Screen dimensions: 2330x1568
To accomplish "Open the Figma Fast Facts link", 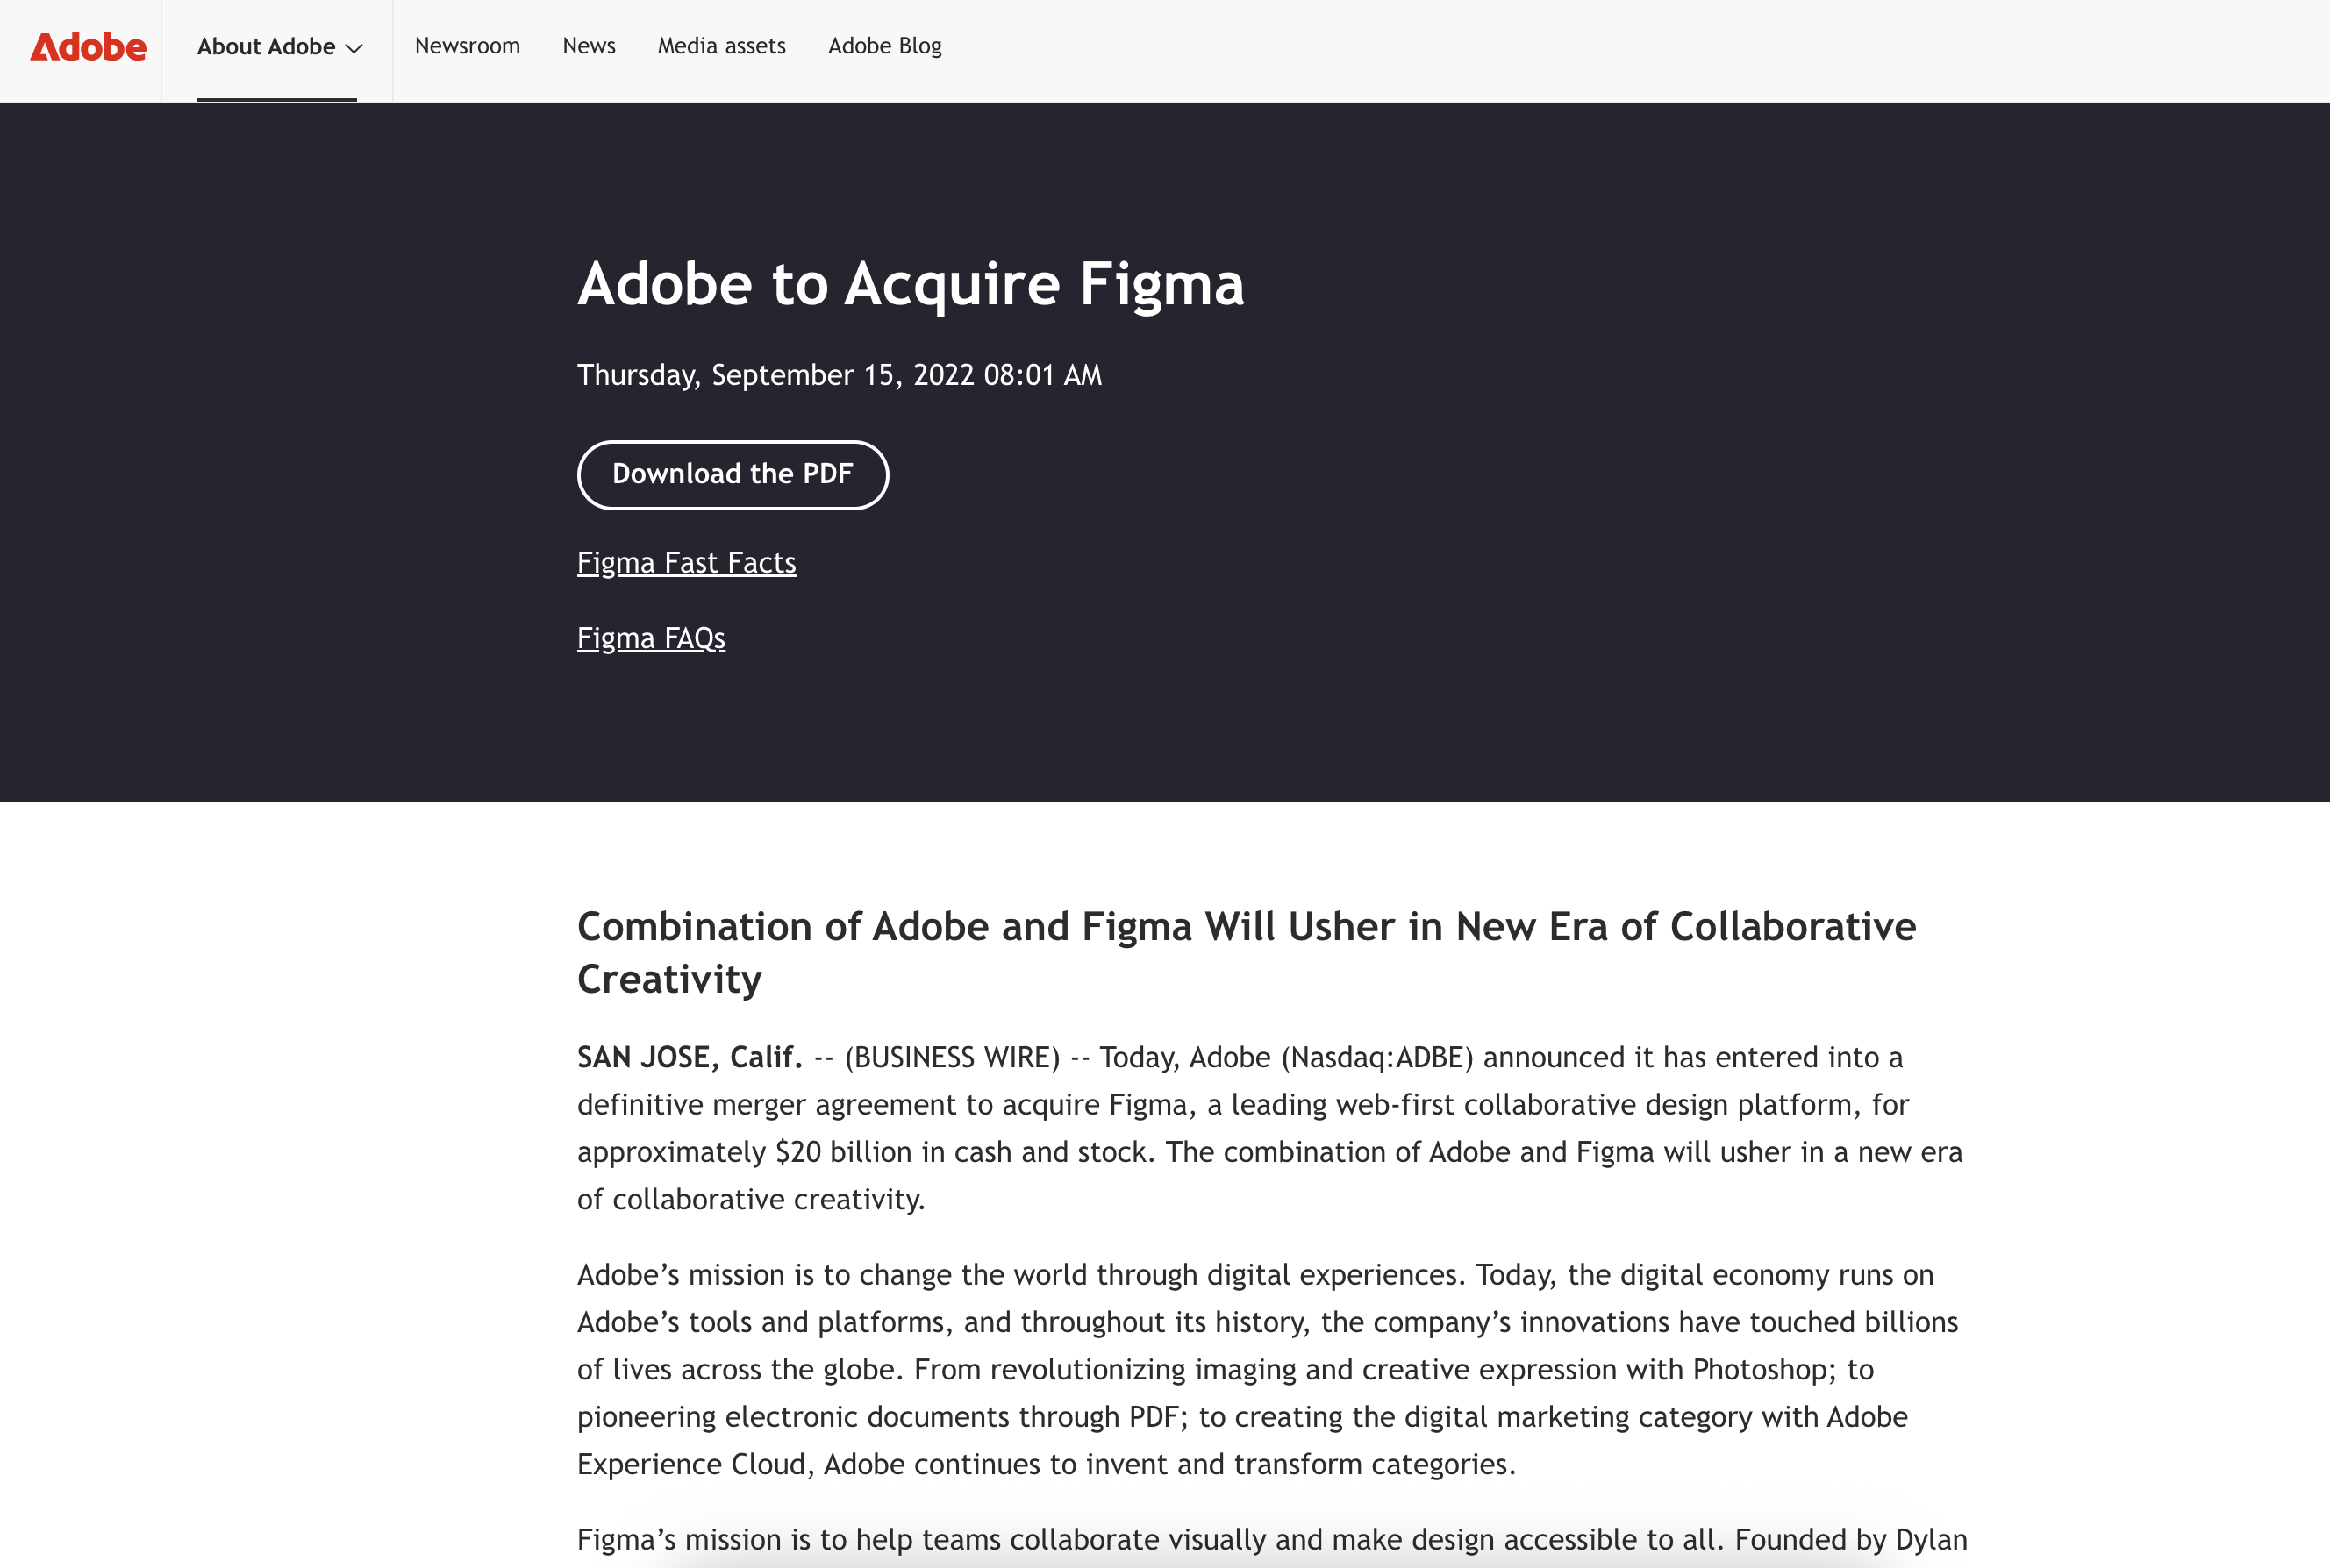I will click(x=686, y=563).
